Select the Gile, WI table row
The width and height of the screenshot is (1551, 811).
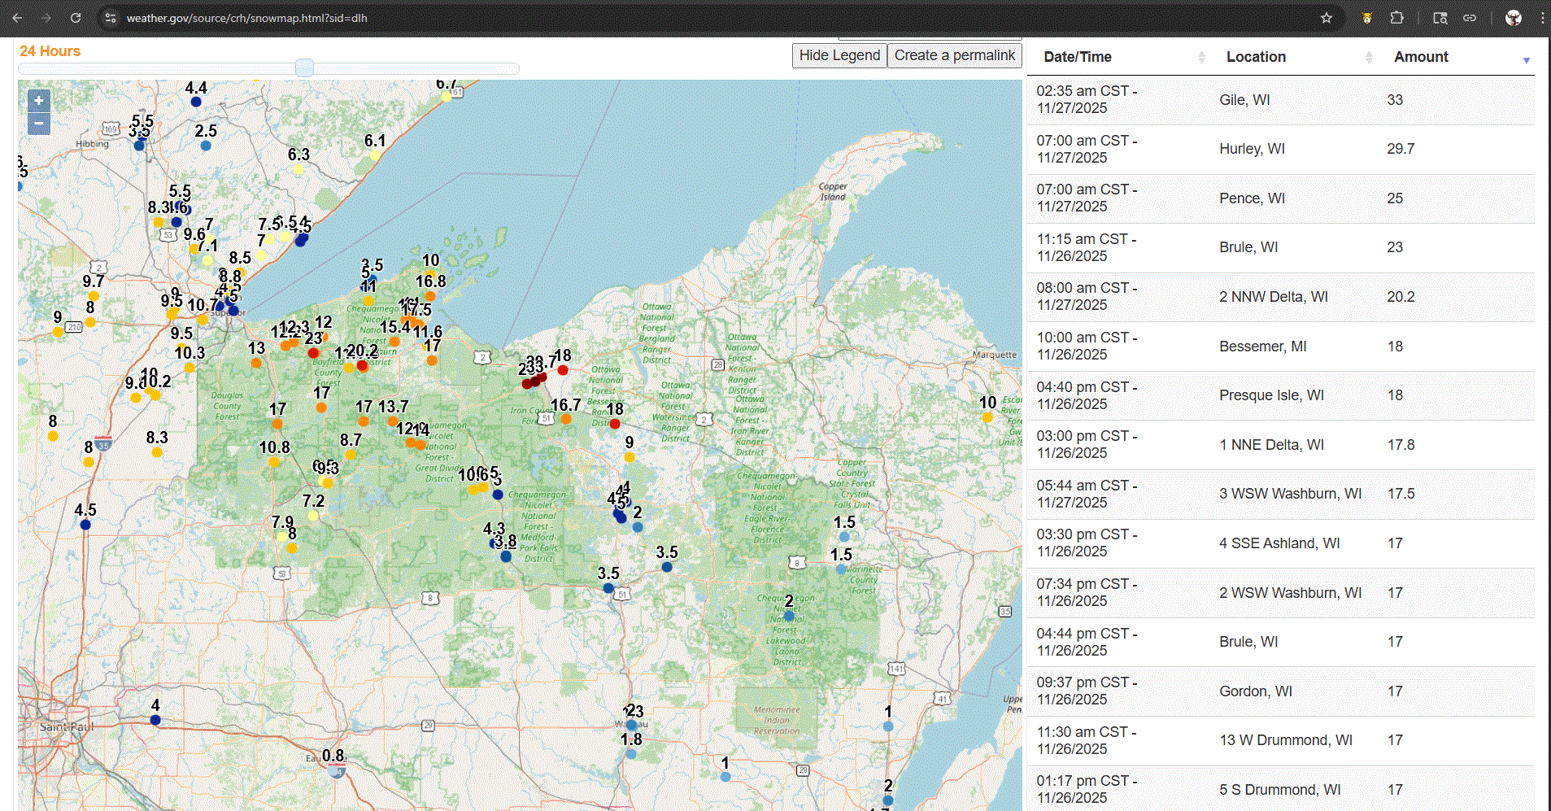pyautogui.click(x=1280, y=100)
